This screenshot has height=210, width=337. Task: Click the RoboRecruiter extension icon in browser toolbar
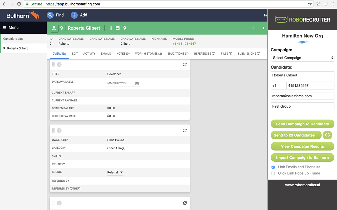coord(326,4)
